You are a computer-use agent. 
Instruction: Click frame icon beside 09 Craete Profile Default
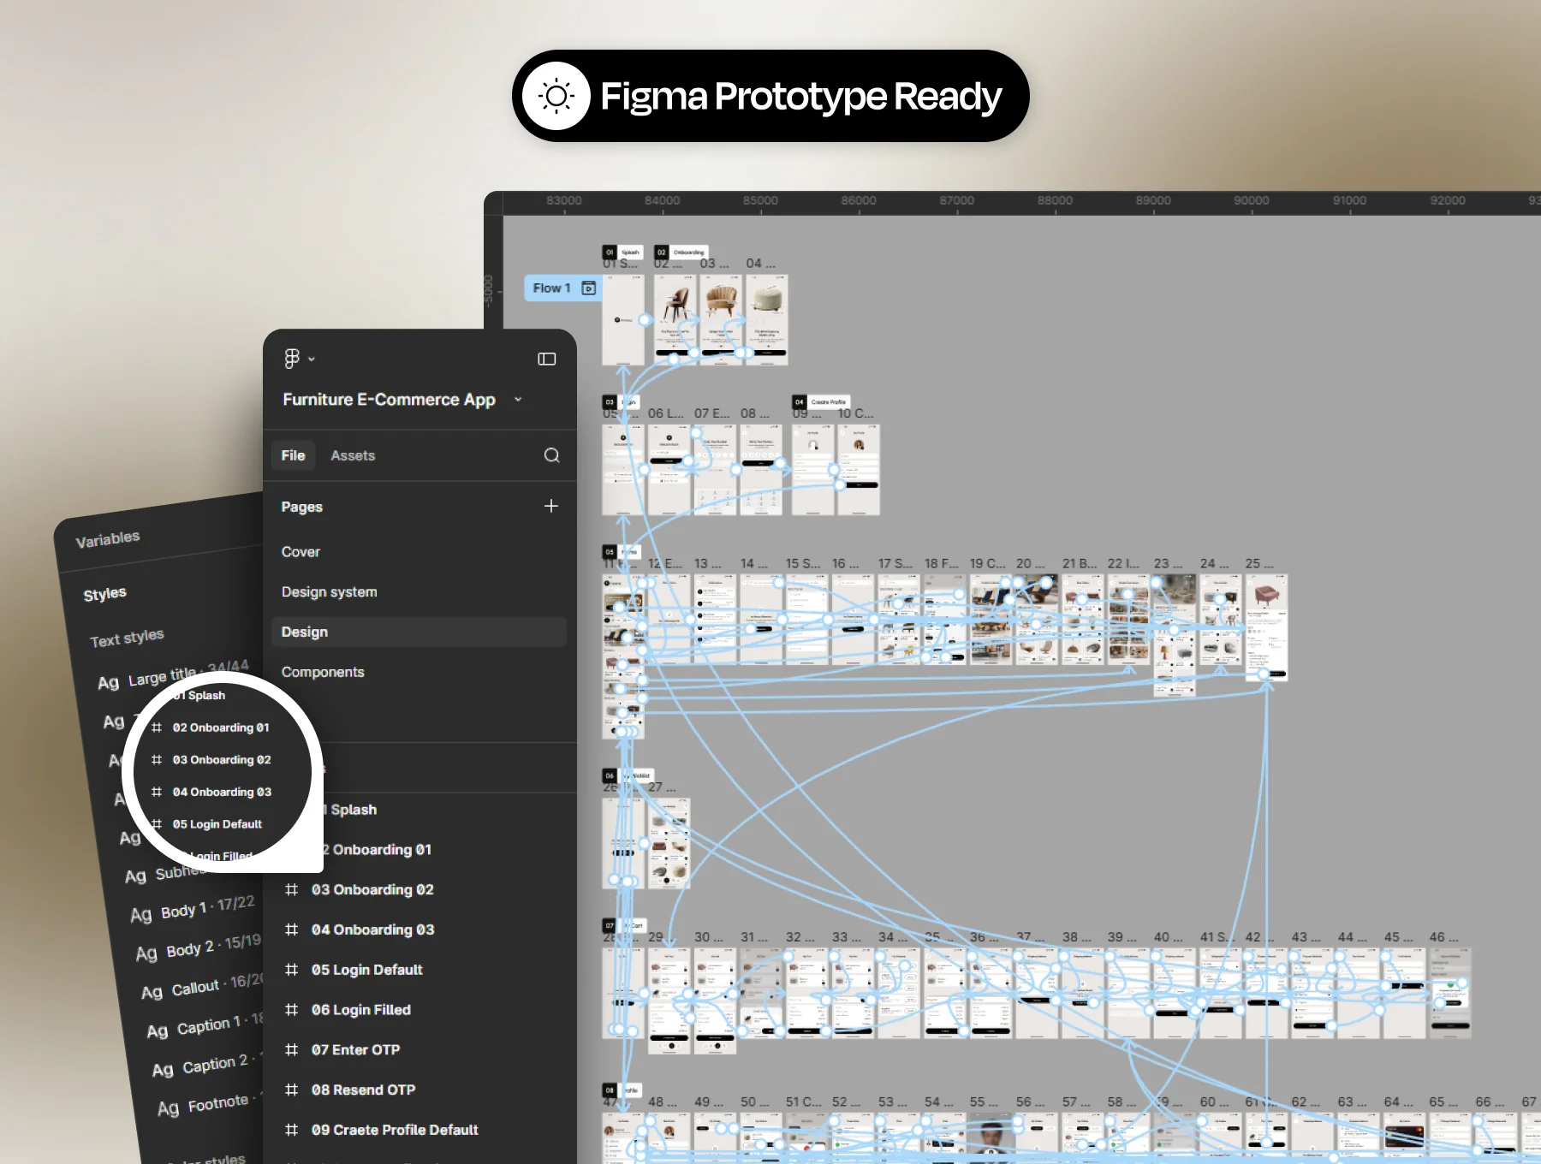291,1130
